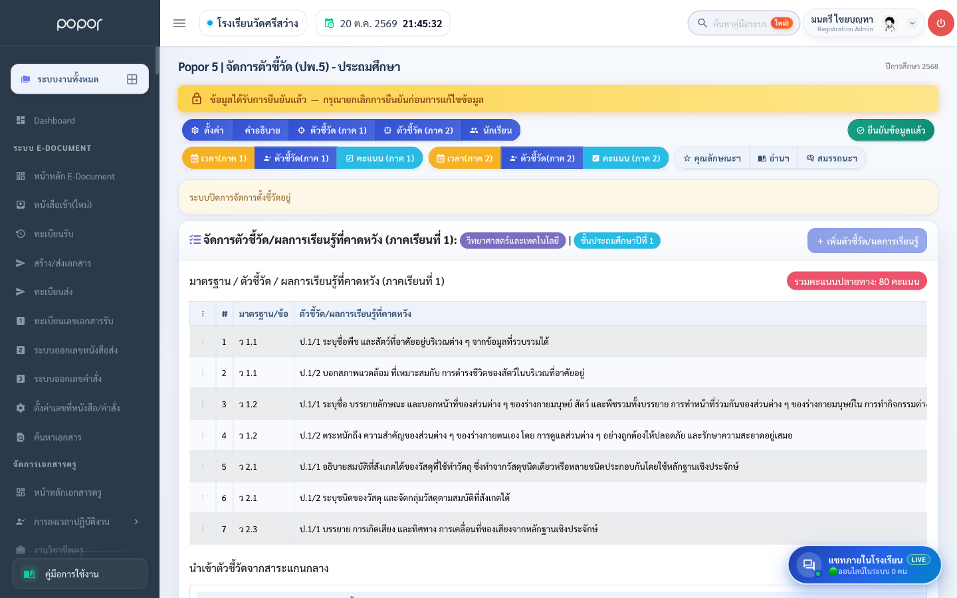957x598 pixels.
Task: Open the นักเรียน students tab
Action: point(490,130)
